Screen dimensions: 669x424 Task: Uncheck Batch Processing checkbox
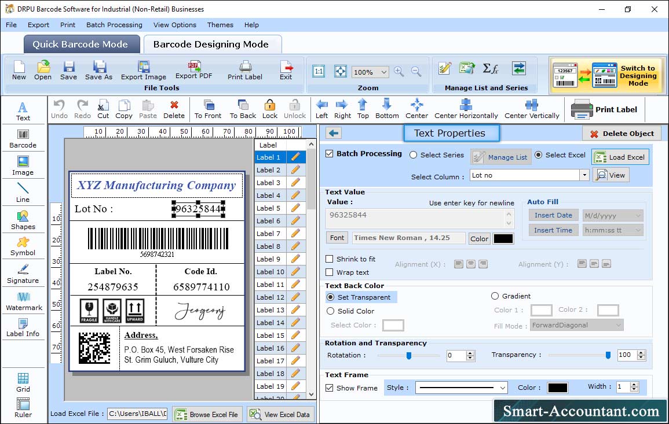(330, 154)
